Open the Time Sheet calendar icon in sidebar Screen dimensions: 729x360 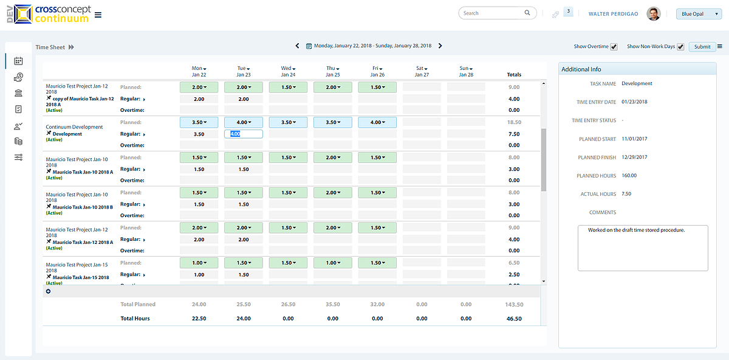tap(18, 61)
